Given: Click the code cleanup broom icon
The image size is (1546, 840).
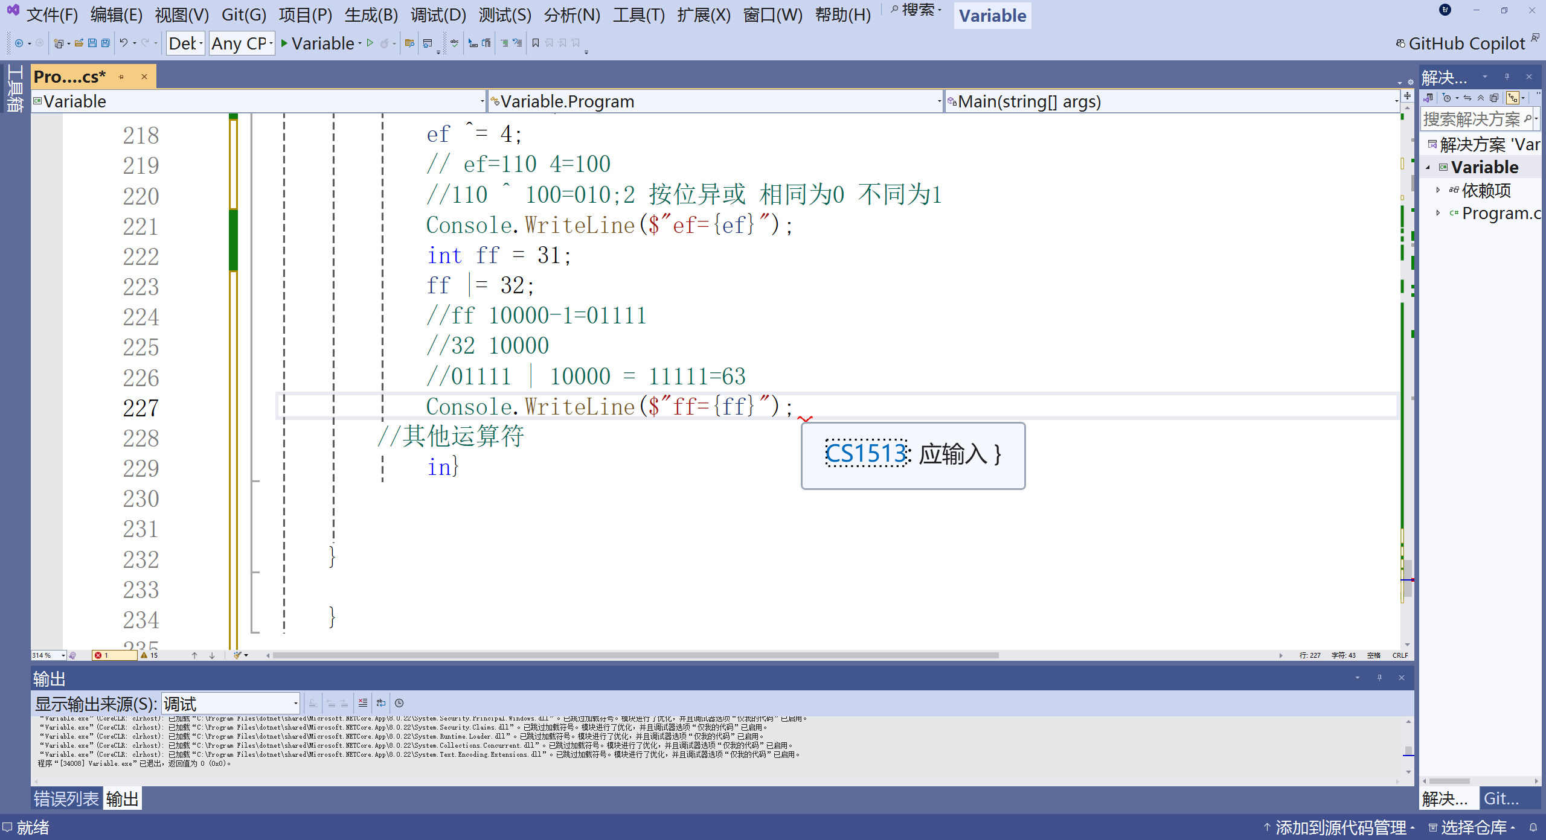Looking at the screenshot, I should click(x=239, y=655).
